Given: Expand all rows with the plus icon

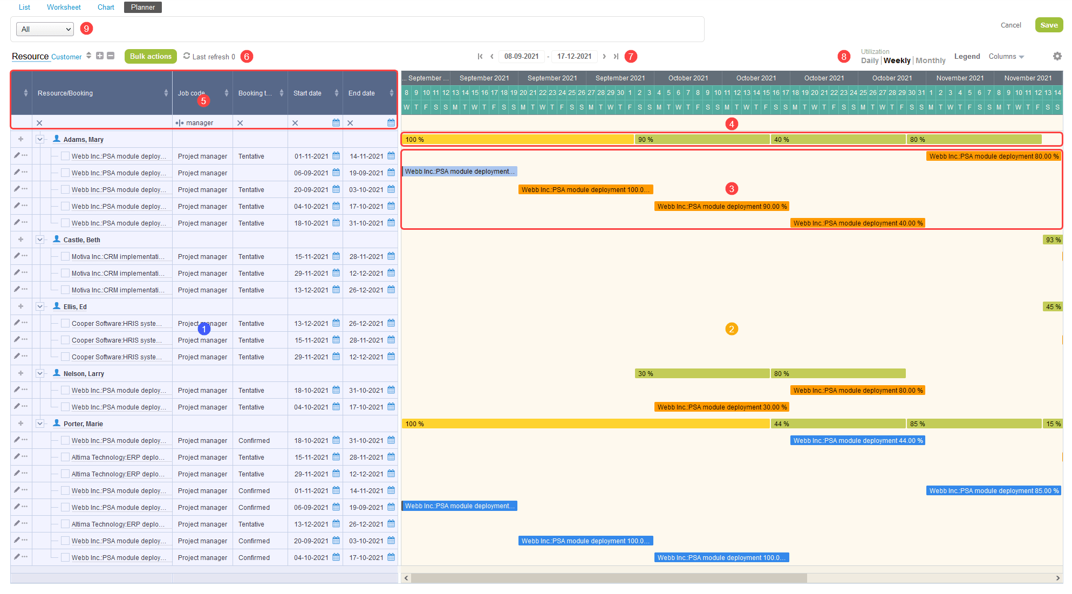Looking at the screenshot, I should [100, 56].
